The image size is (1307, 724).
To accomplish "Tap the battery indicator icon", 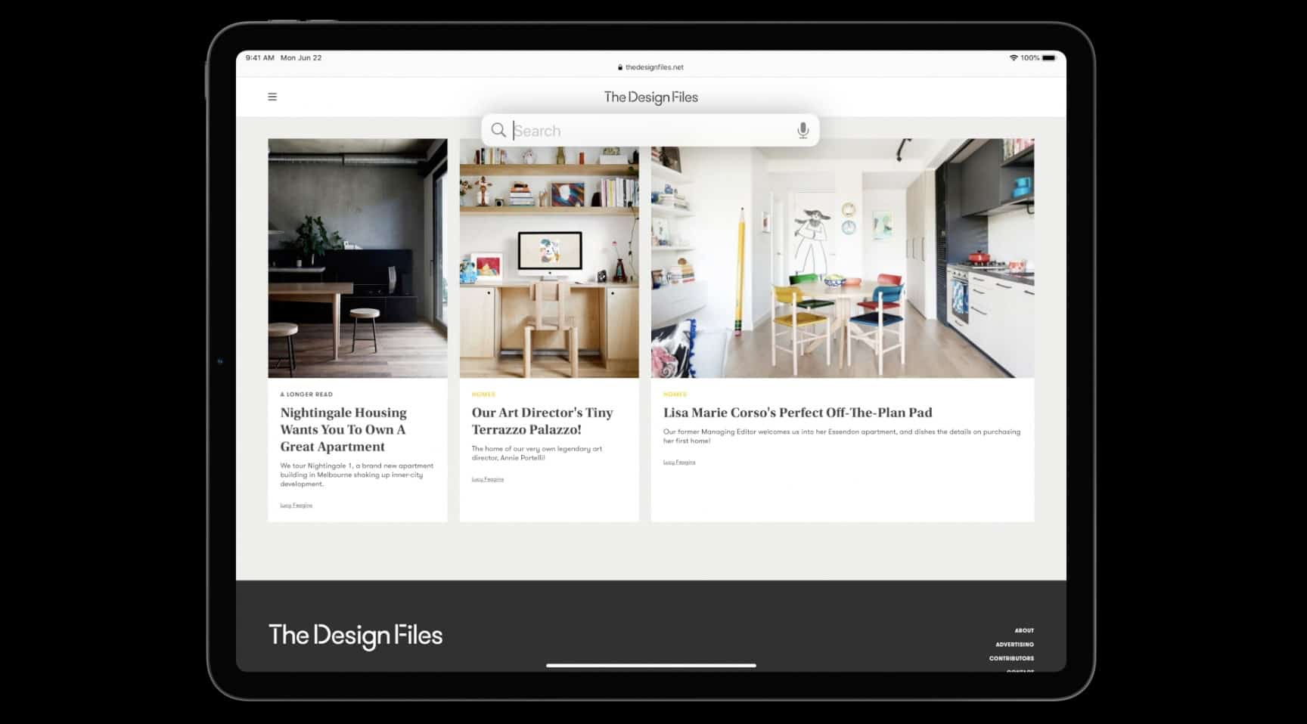I will pos(1048,58).
